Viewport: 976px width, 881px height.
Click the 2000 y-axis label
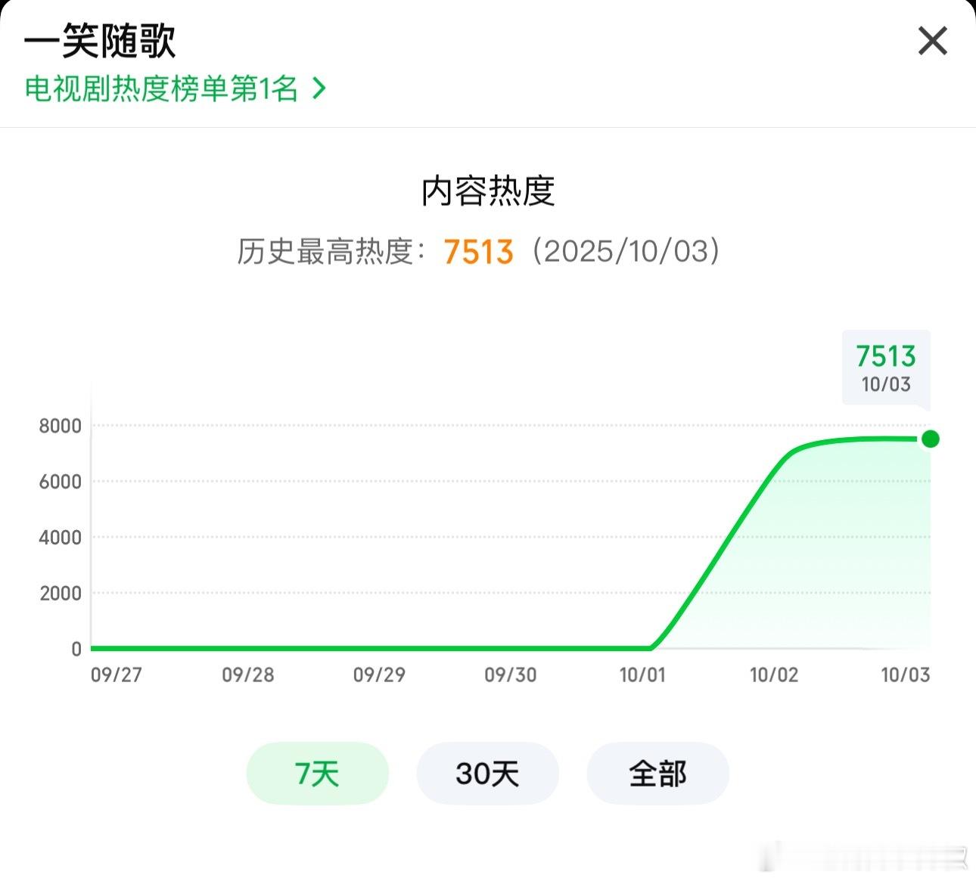(x=60, y=594)
